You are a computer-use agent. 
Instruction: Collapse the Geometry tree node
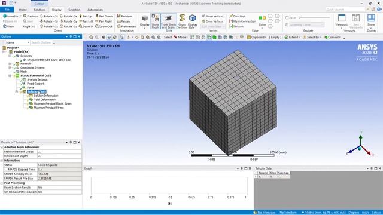click(10, 56)
